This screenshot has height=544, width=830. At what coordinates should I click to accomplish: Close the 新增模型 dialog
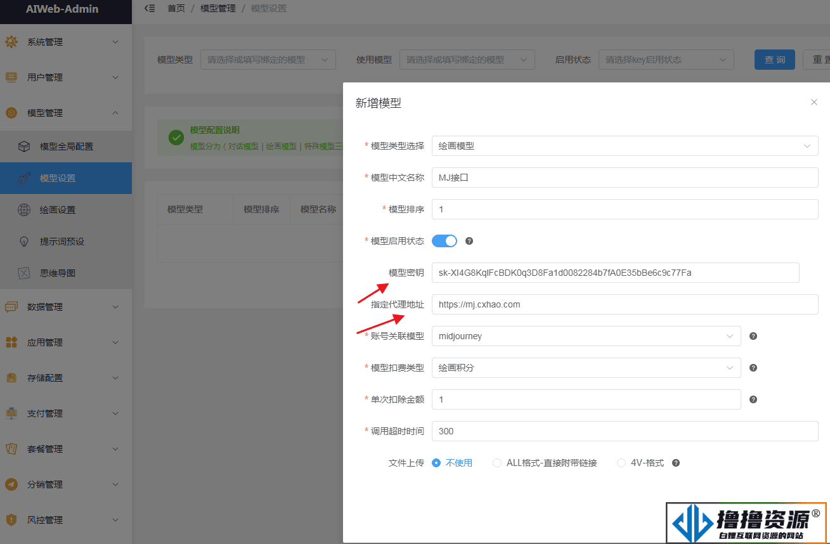click(814, 102)
